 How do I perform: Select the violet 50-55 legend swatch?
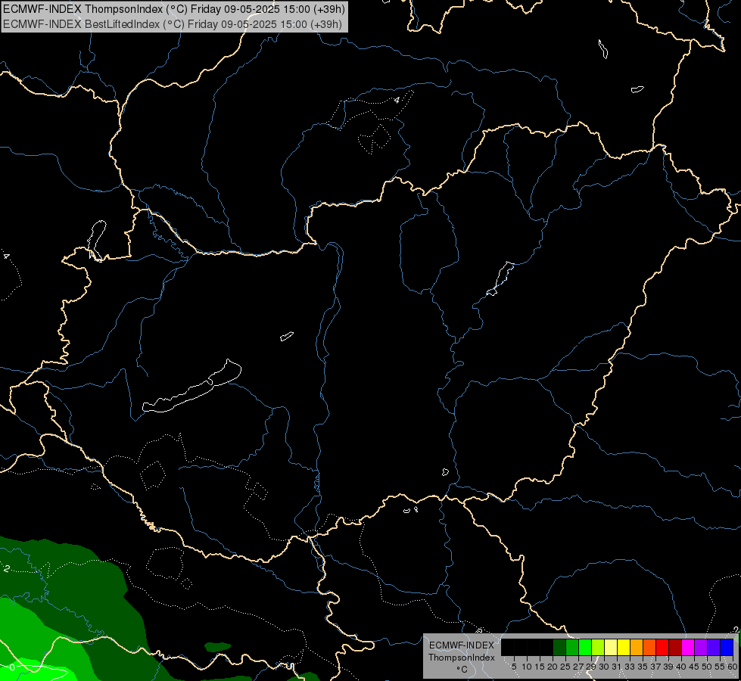tap(714, 647)
